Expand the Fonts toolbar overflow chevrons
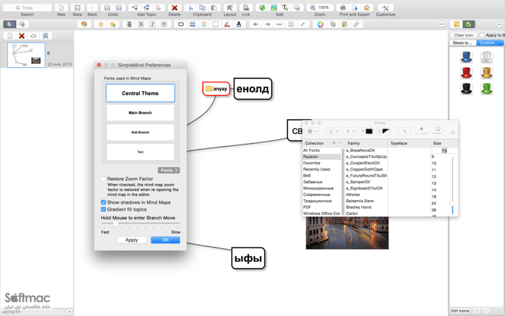 453,132
